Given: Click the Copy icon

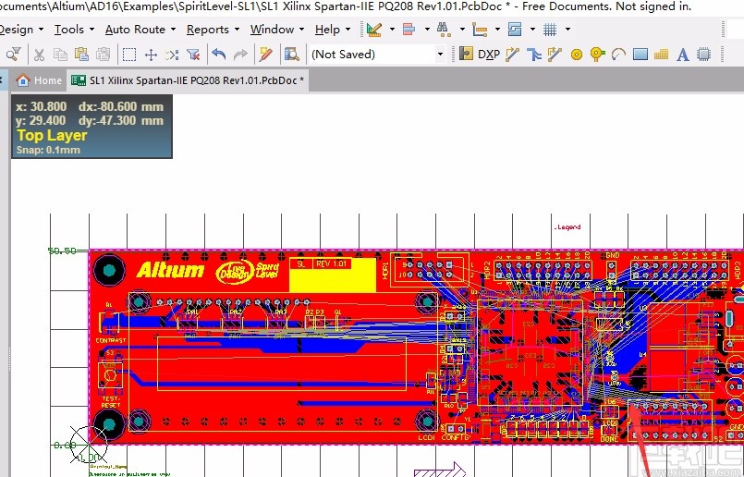Looking at the screenshot, I should coord(60,55).
